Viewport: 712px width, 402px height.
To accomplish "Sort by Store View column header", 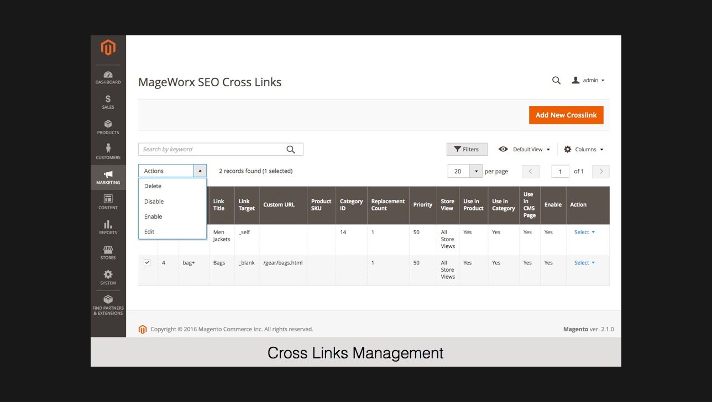I will [448, 205].
